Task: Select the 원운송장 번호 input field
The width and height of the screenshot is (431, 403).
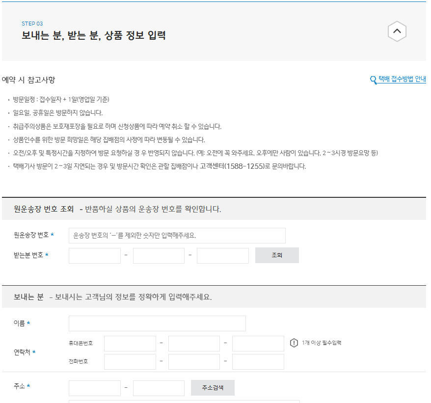Action: (177, 236)
